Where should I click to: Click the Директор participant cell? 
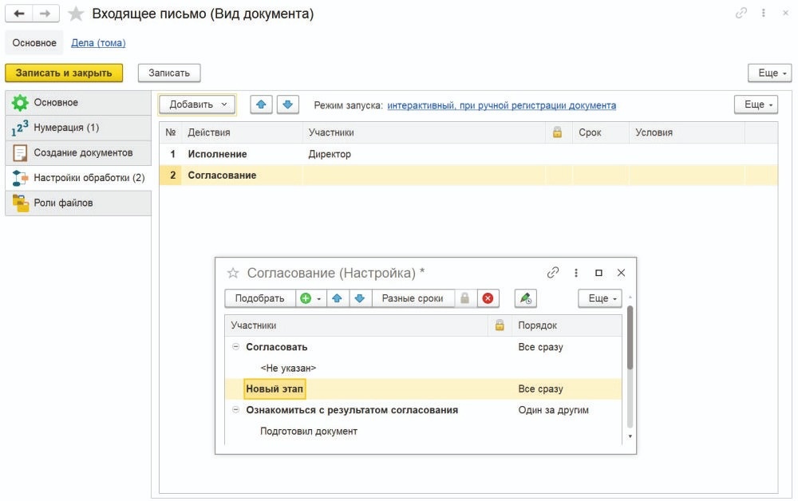[x=330, y=154]
